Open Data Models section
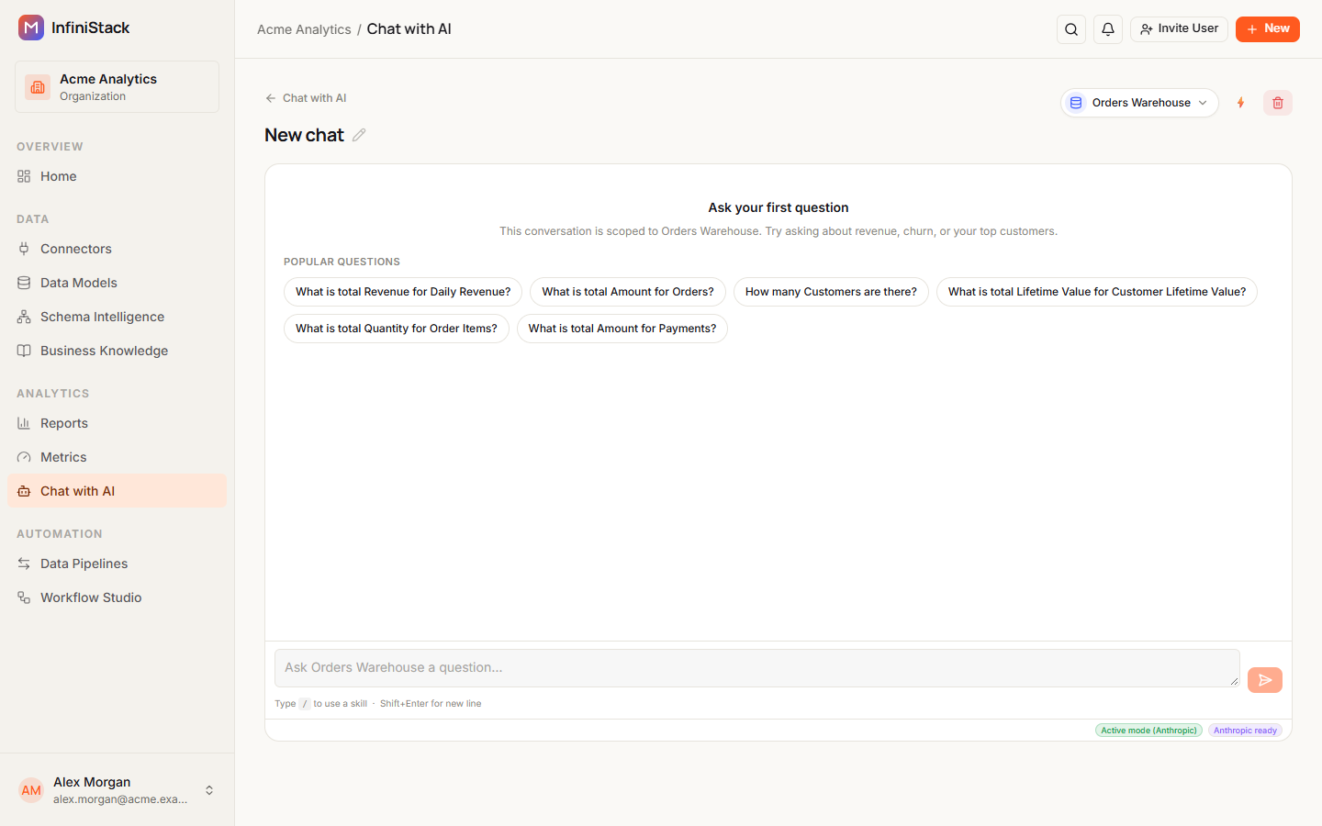The height and width of the screenshot is (826, 1322). 117,283
